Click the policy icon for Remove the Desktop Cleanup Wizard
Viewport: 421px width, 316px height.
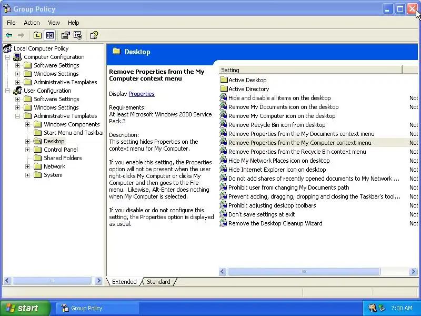[x=223, y=223]
